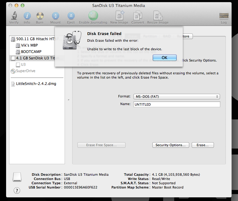Click the help question mark button
This screenshot has width=238, height=201.
point(17,191)
